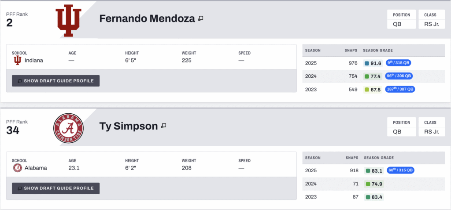Show draft guide profile for Fernando Mendoza
The height and width of the screenshot is (210, 451).
55,81
